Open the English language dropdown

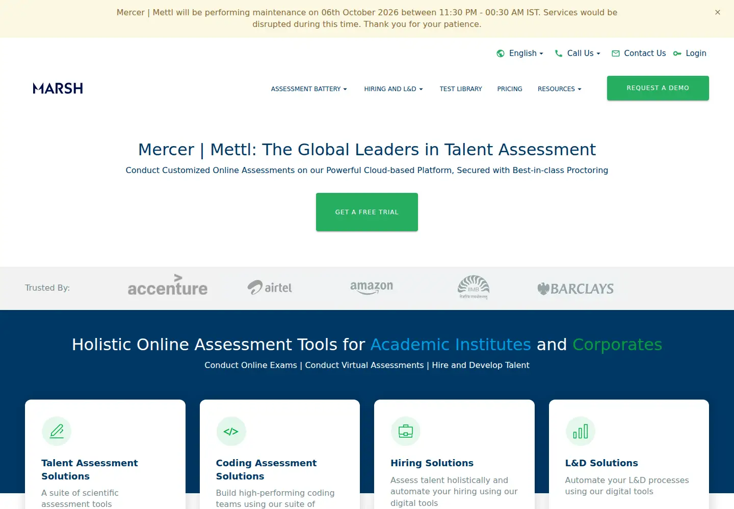526,53
